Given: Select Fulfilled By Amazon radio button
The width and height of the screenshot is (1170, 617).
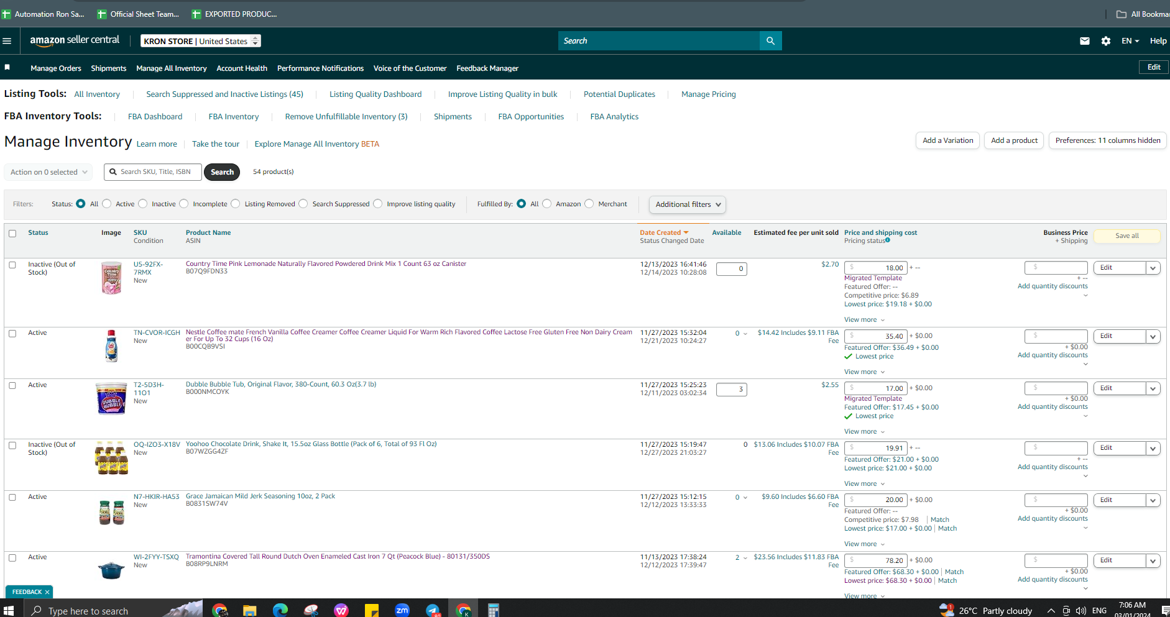Looking at the screenshot, I should coord(547,204).
